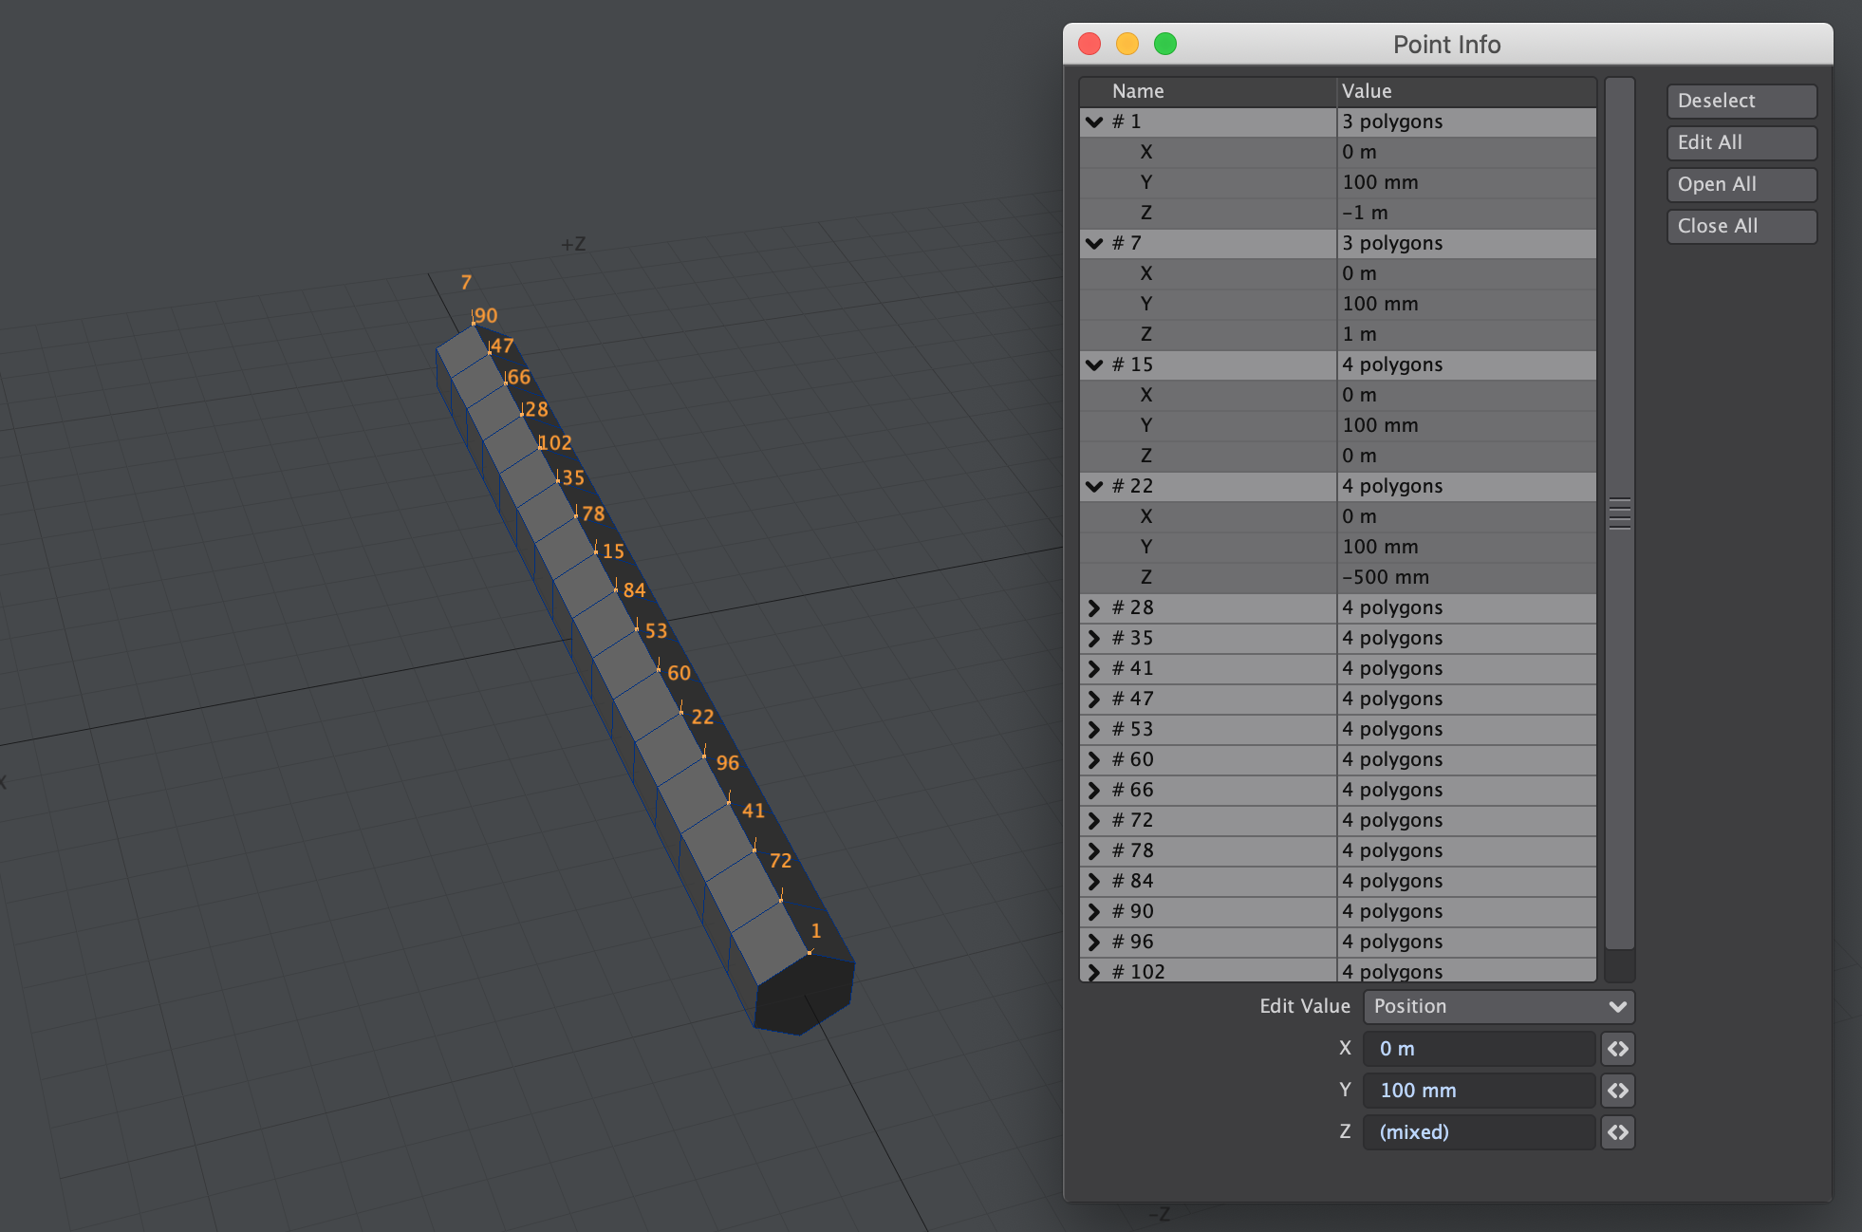Image resolution: width=1862 pixels, height=1232 pixels.
Task: Click point label 72 in the viewport
Action: (780, 860)
